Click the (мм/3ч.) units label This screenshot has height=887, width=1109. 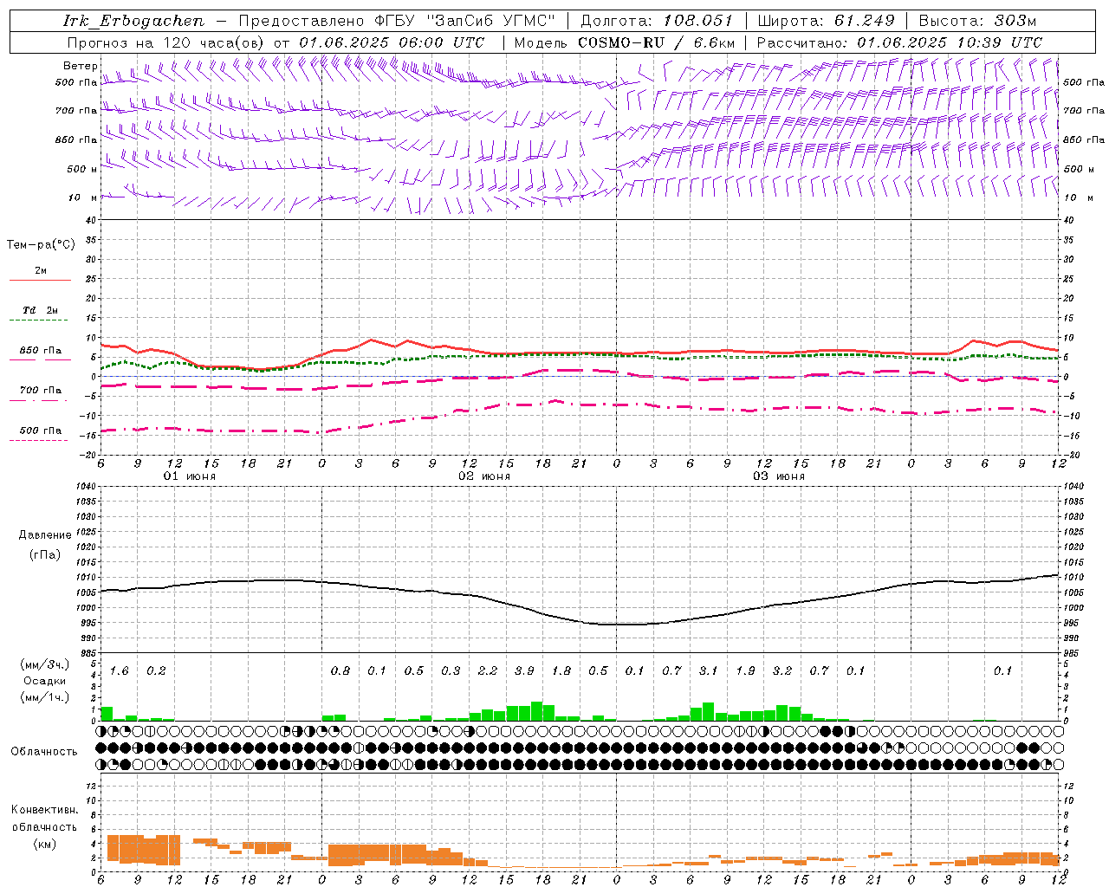[43, 664]
